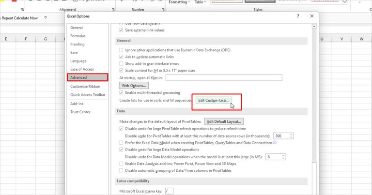Adjust the 8 MB spinner arrows

click(x=283, y=157)
